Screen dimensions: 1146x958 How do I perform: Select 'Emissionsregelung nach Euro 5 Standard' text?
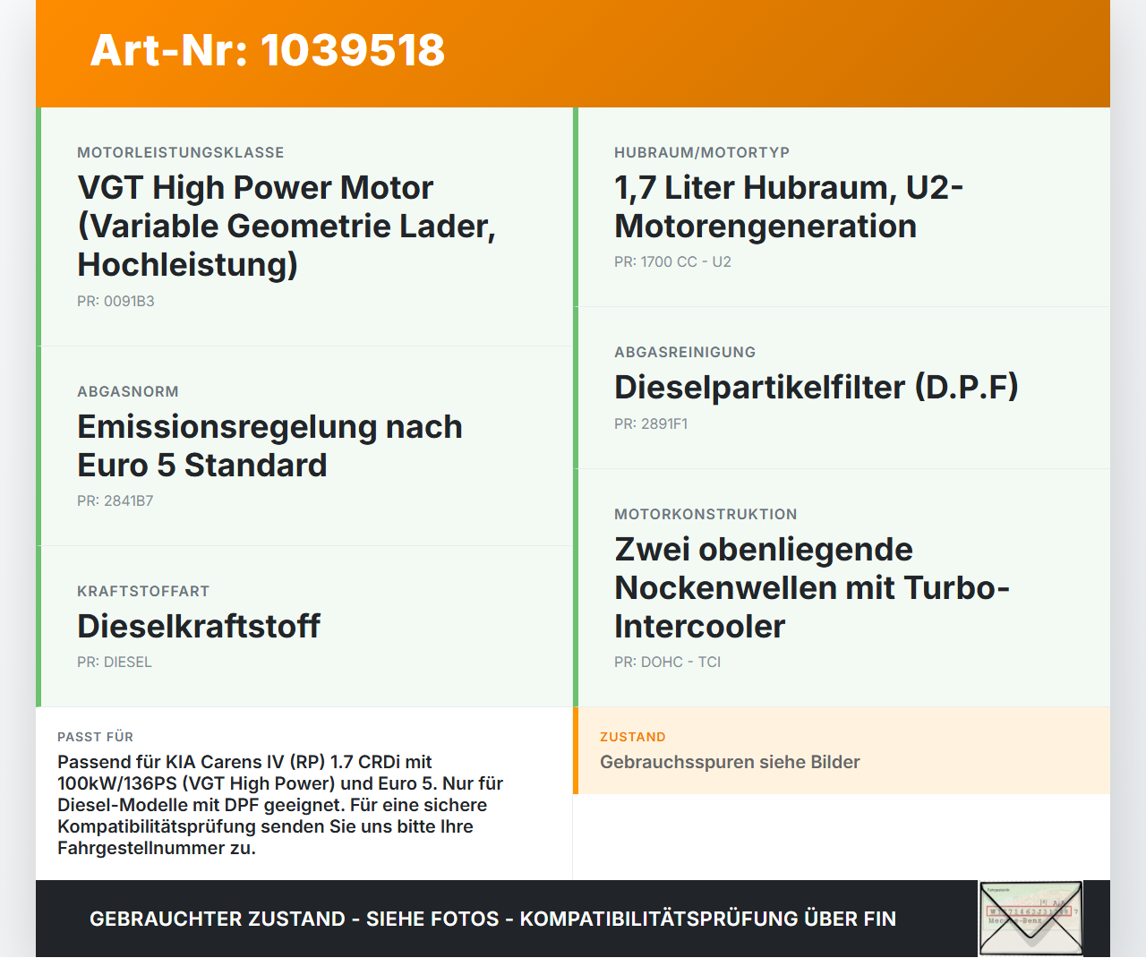(269, 446)
